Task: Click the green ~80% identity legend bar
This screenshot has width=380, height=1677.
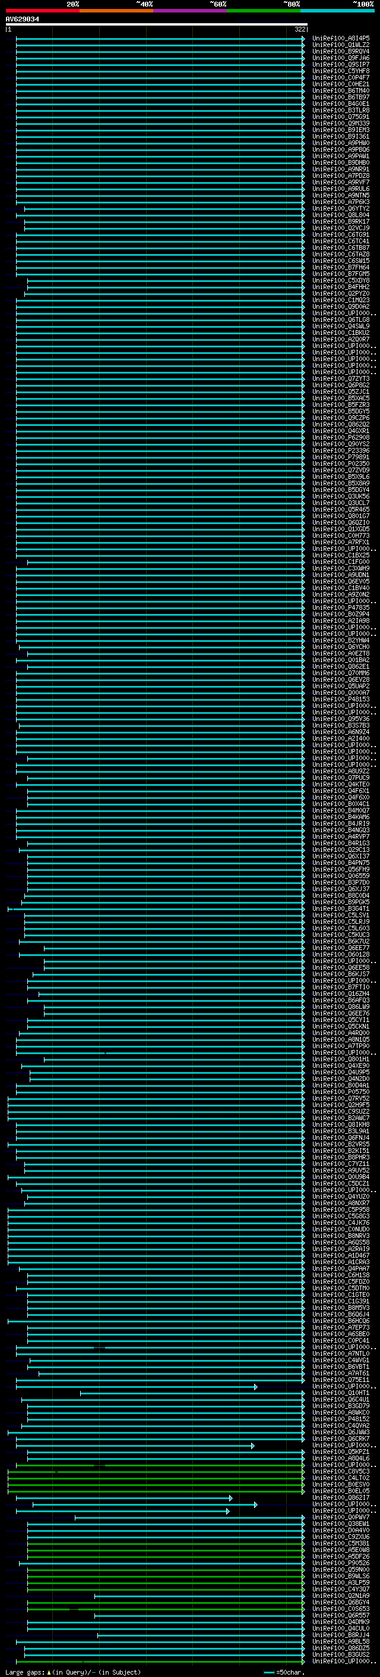Action: pyautogui.click(x=264, y=11)
